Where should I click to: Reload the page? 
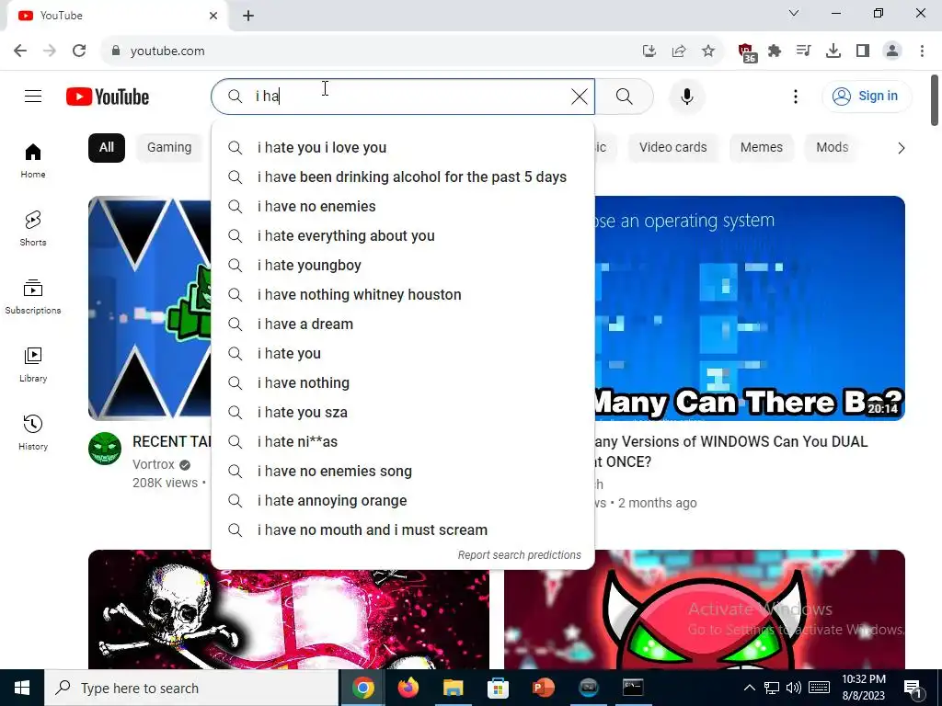tap(79, 51)
